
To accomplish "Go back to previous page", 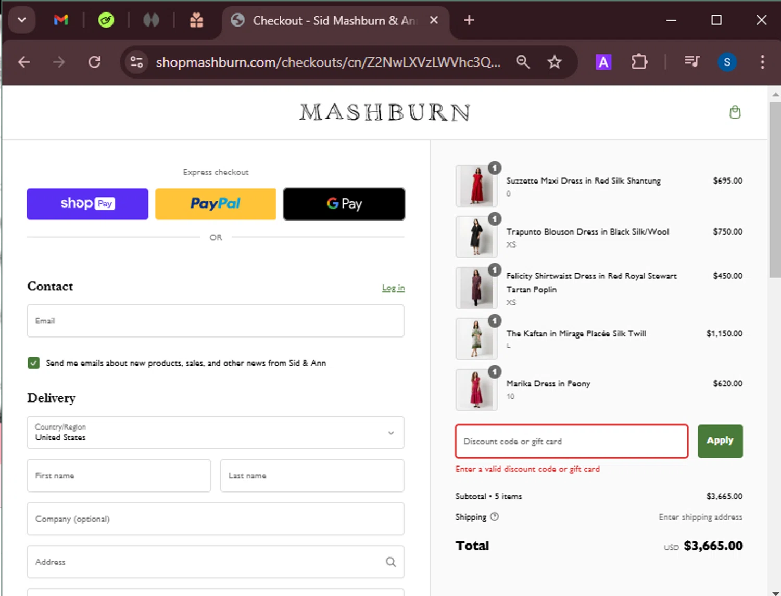I will tap(24, 62).
